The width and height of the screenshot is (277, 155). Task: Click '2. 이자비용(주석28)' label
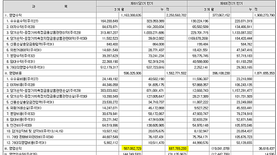pyautogui.click(x=21, y=85)
